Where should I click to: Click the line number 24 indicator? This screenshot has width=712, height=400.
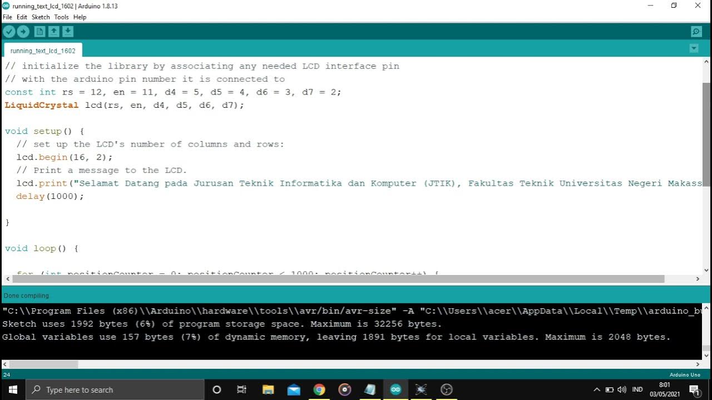coord(7,375)
